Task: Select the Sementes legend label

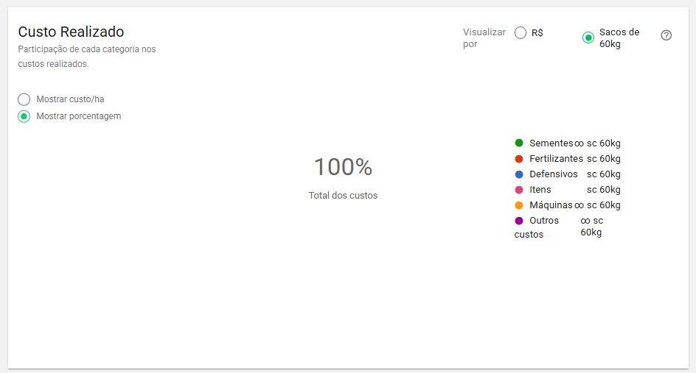Action: click(x=551, y=143)
